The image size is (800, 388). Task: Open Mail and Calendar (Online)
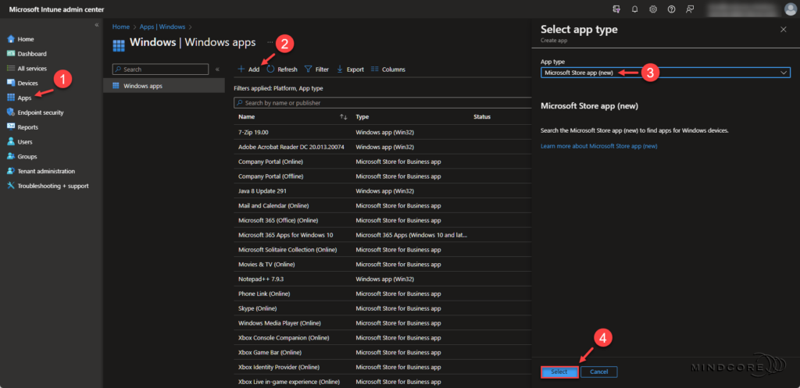pyautogui.click(x=273, y=205)
